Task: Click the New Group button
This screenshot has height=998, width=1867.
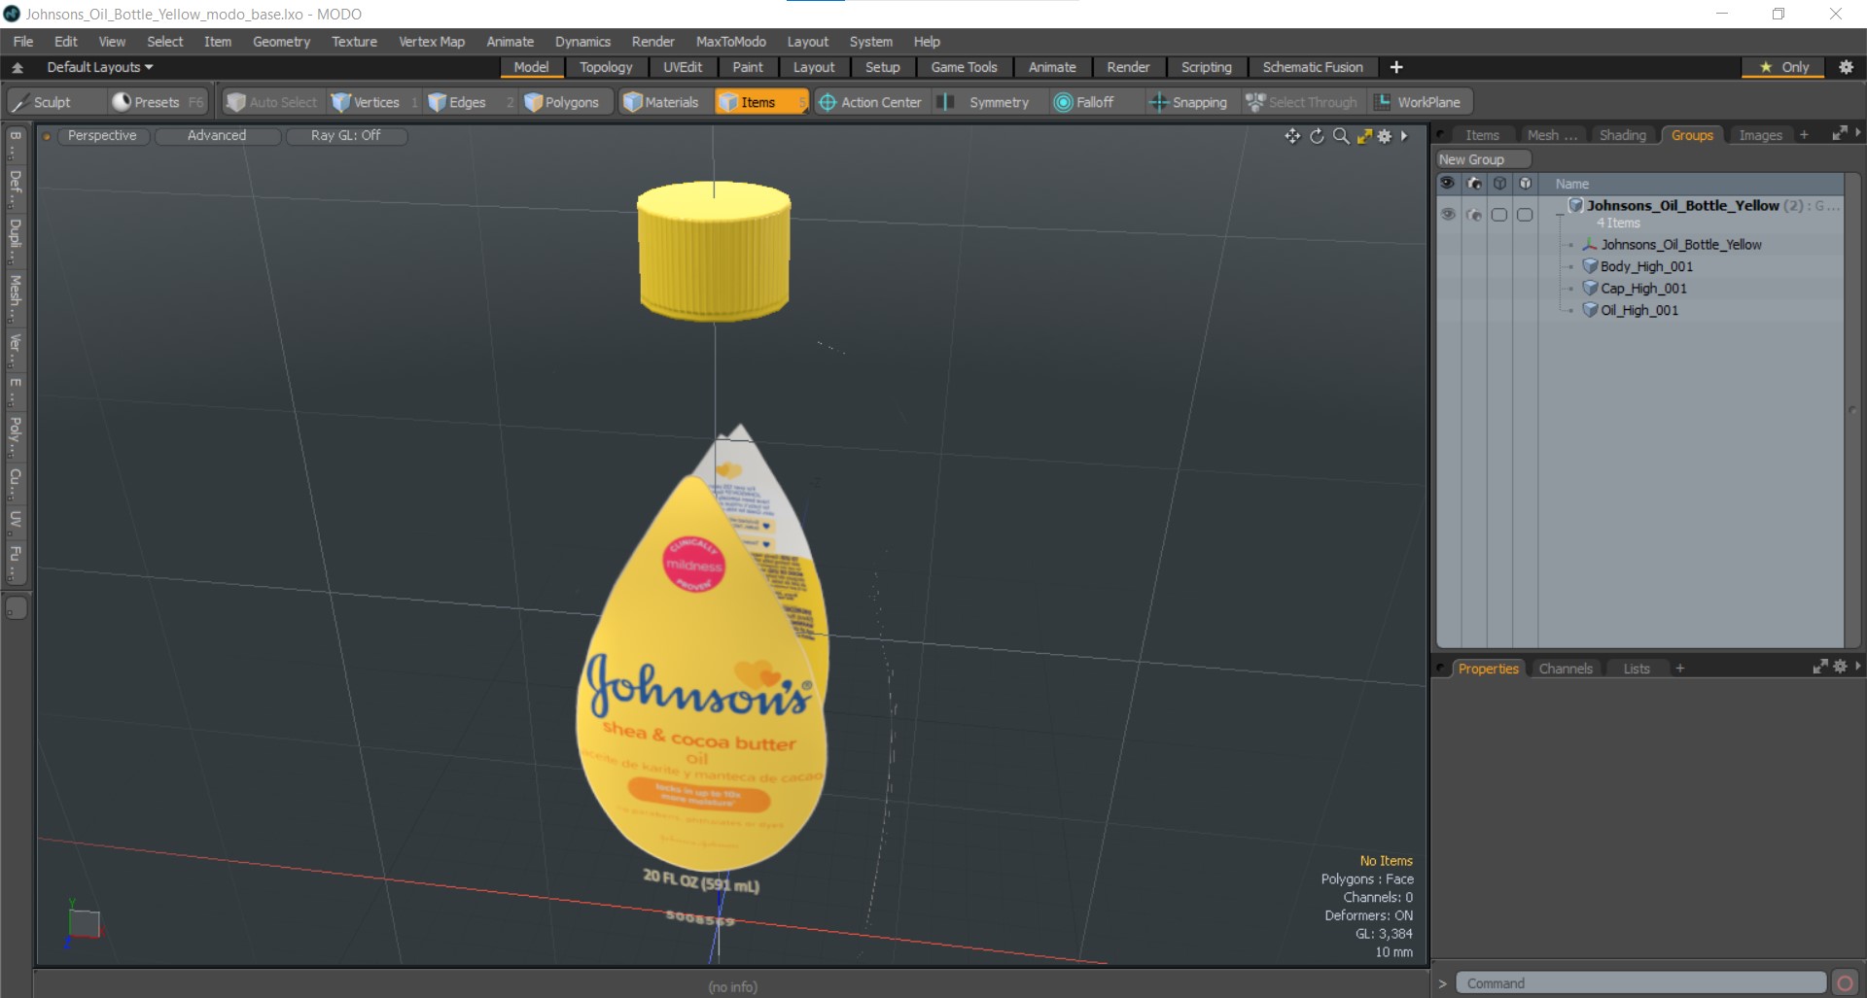Action: click(x=1484, y=159)
